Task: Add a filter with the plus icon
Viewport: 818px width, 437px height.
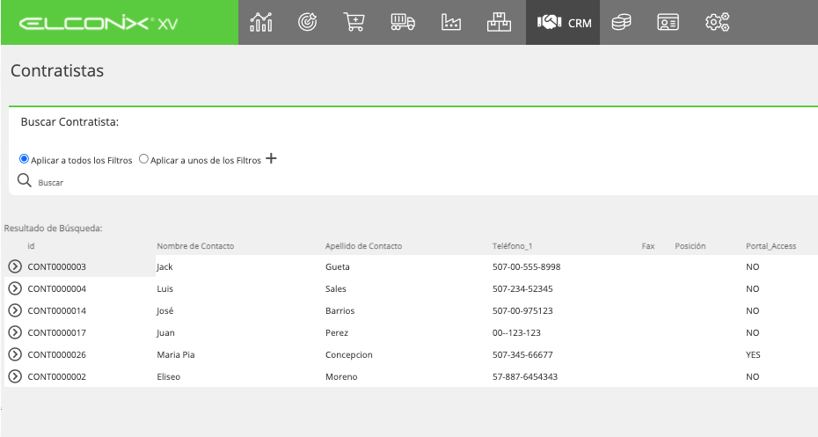Action: [x=271, y=158]
